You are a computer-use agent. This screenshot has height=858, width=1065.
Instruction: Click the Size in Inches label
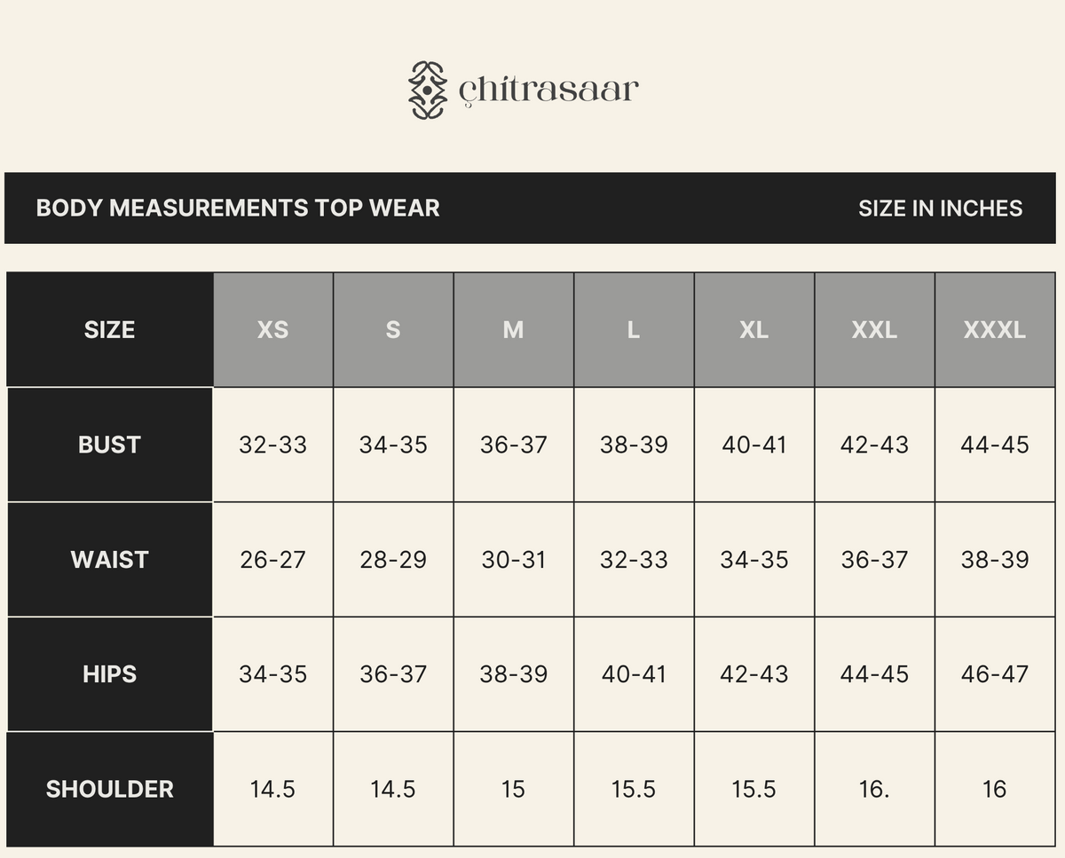pos(940,209)
